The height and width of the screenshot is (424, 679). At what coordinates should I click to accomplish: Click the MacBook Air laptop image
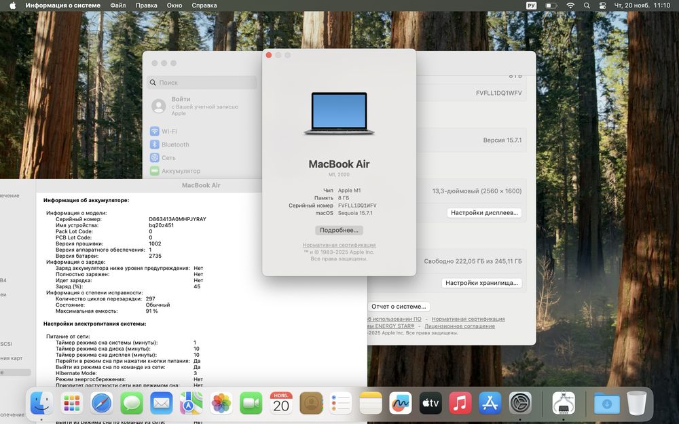coord(339,113)
